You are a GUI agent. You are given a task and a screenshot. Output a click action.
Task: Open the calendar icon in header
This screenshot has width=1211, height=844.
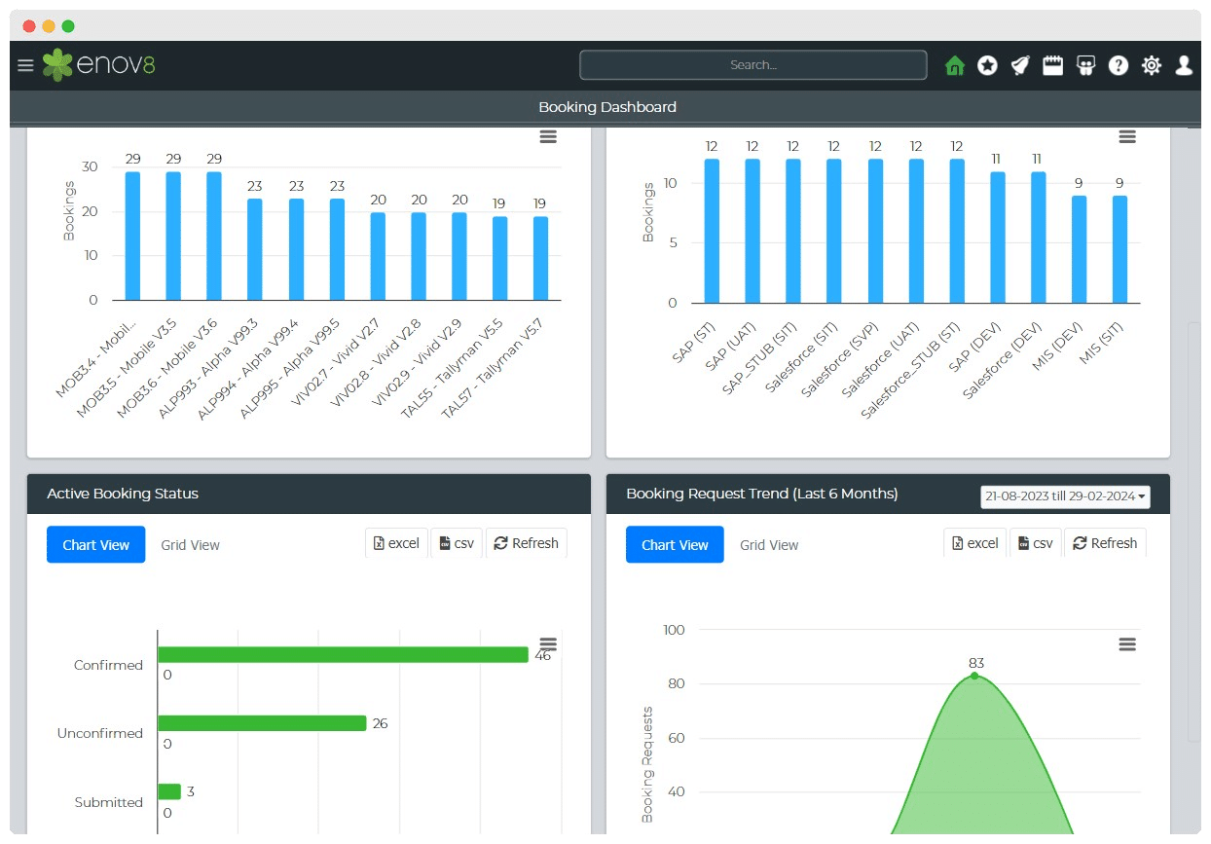point(1052,65)
